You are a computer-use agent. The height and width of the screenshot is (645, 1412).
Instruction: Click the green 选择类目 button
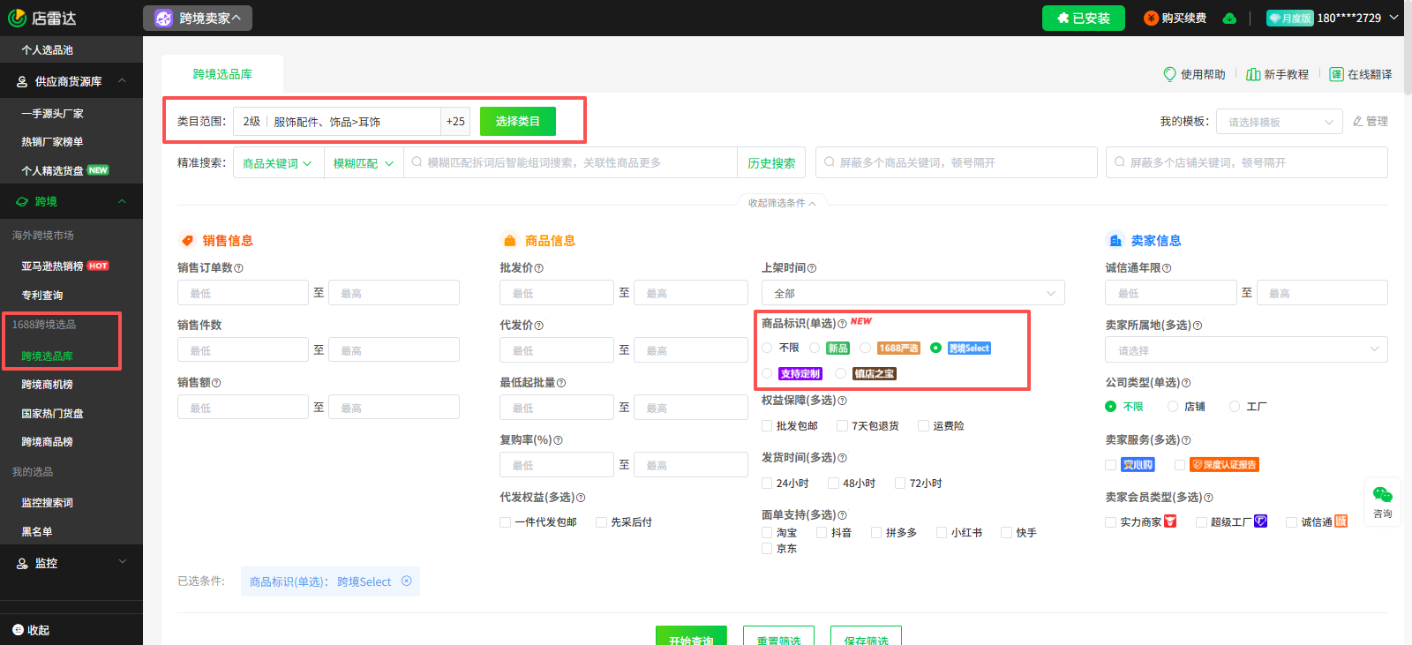coord(517,122)
